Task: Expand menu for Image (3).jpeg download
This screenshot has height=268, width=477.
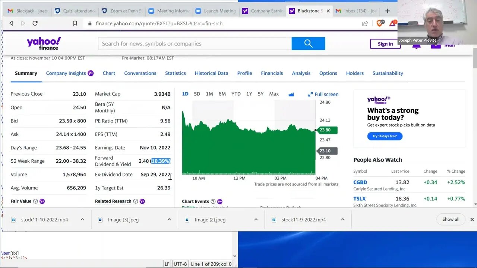Action: (x=169, y=220)
